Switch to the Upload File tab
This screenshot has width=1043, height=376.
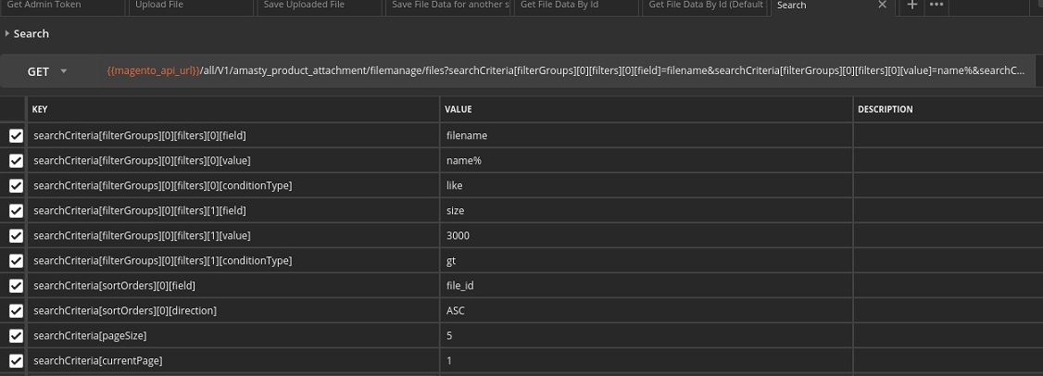[189, 6]
